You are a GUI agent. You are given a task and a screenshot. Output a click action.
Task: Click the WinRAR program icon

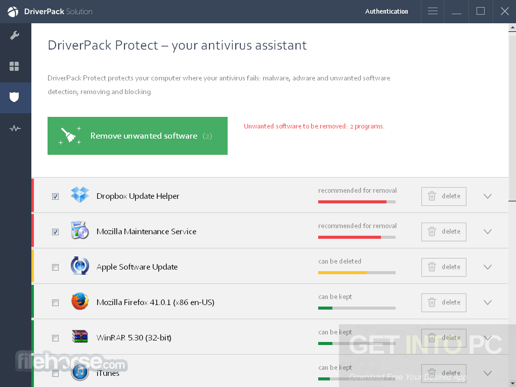pos(79,336)
